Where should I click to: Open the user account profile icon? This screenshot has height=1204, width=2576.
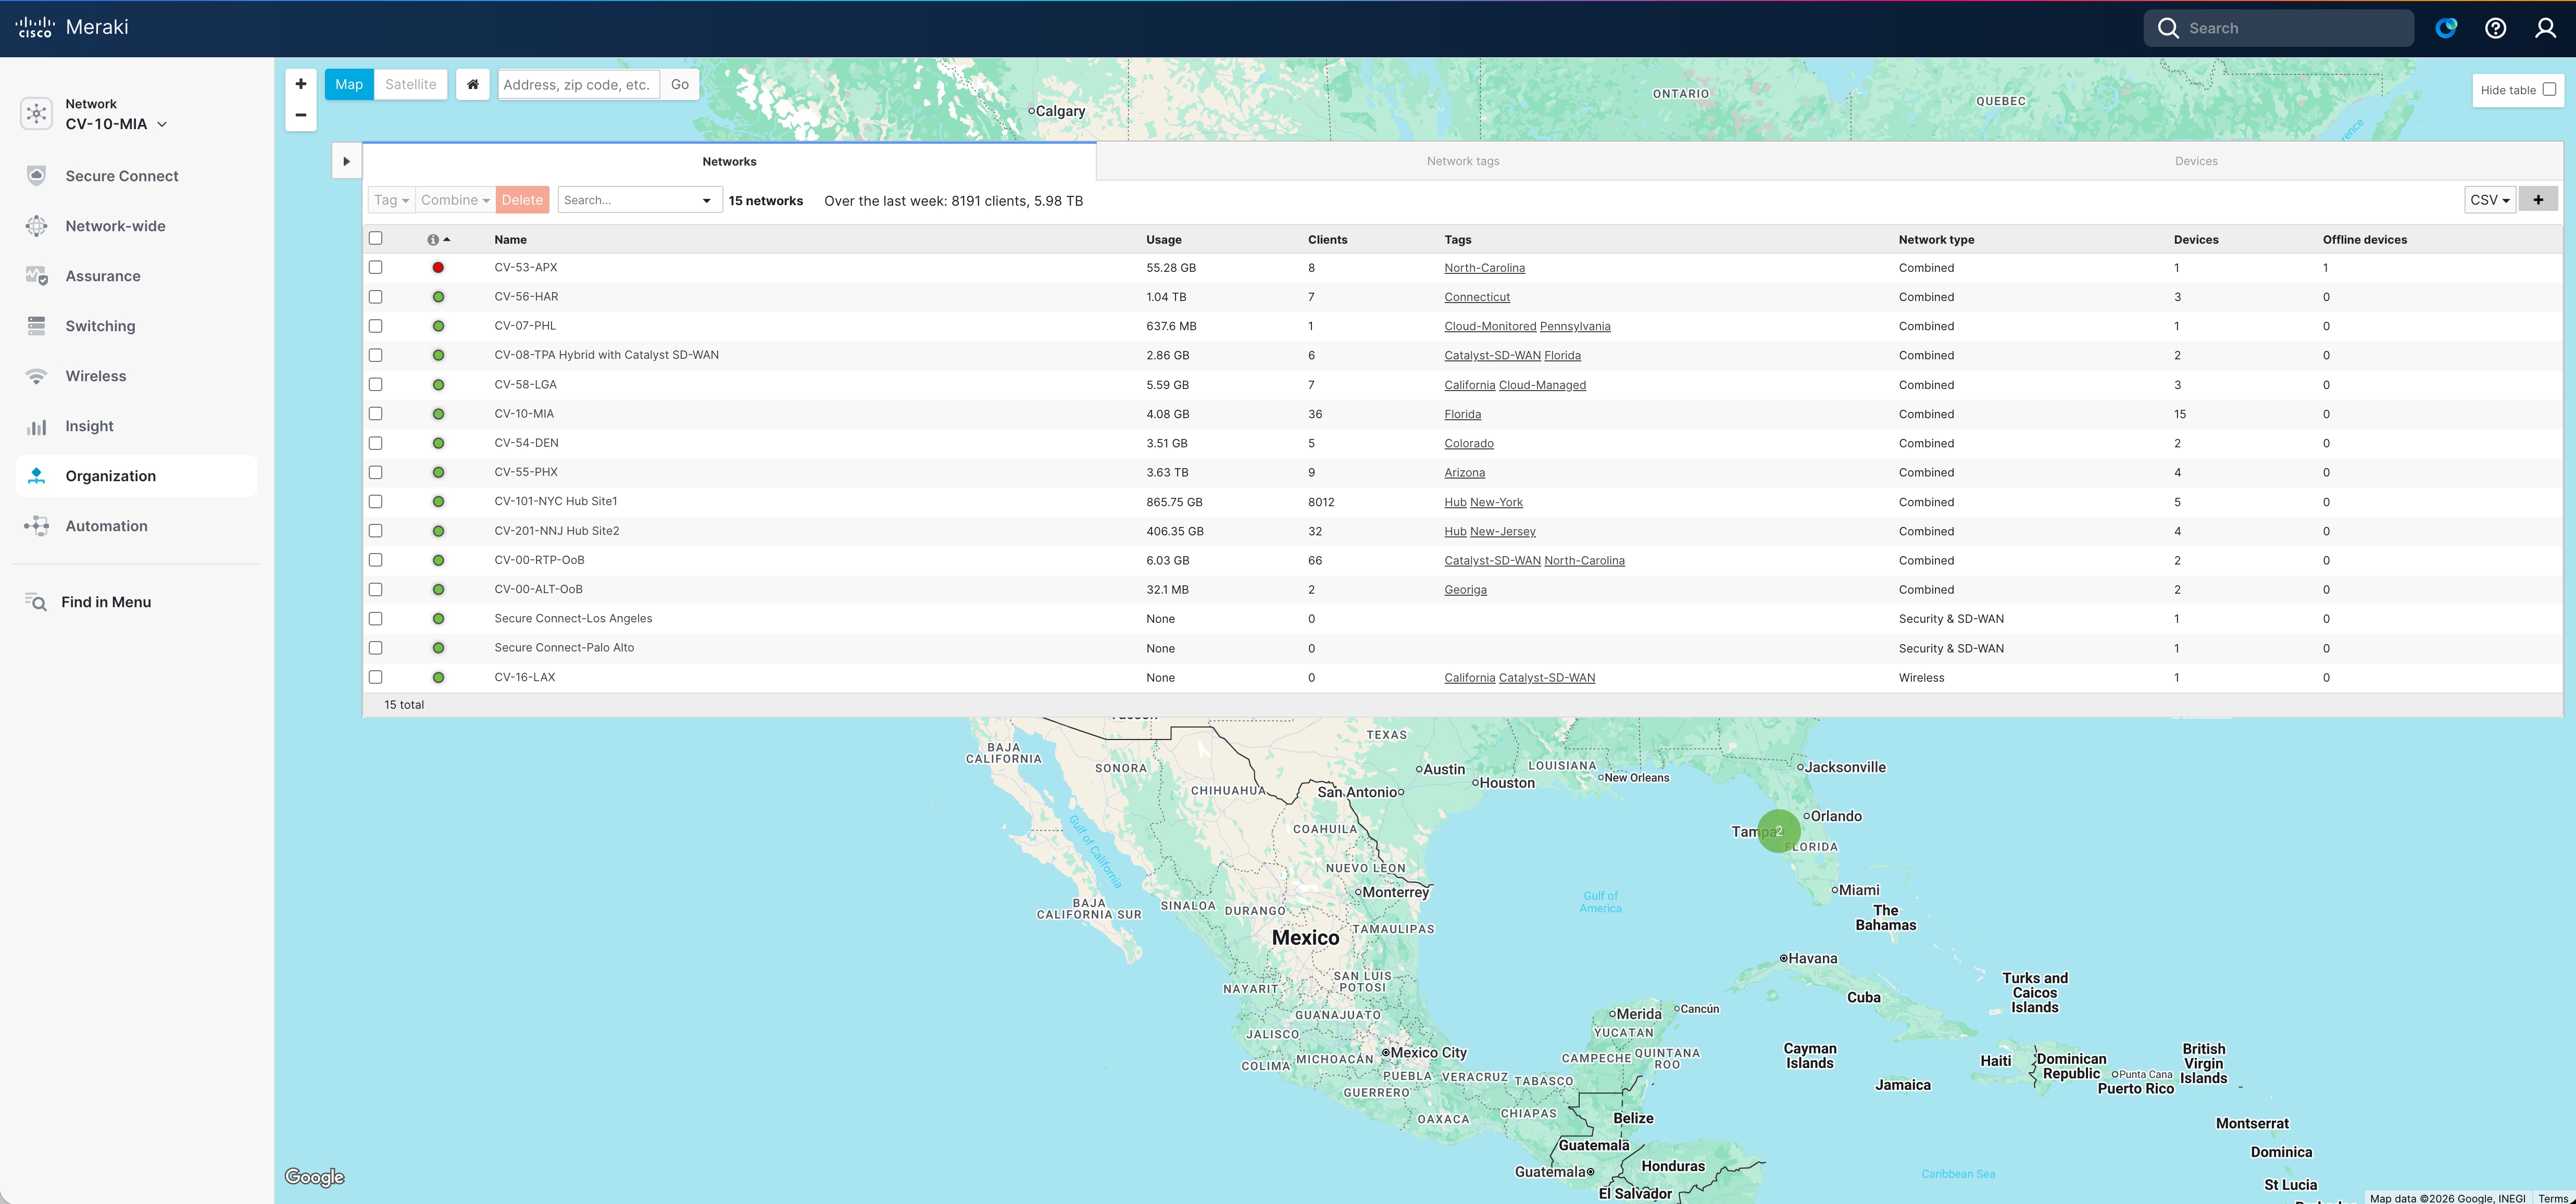pos(2545,28)
